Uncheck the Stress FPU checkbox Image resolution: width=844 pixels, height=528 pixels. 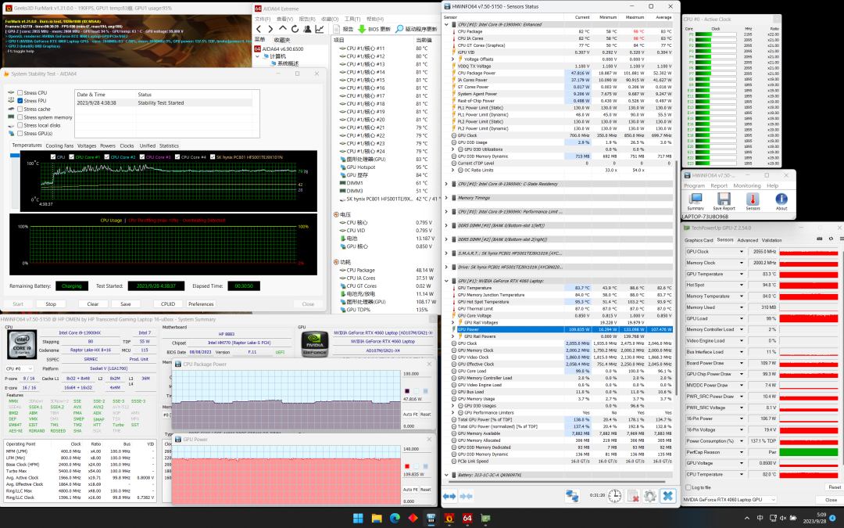[x=20, y=101]
